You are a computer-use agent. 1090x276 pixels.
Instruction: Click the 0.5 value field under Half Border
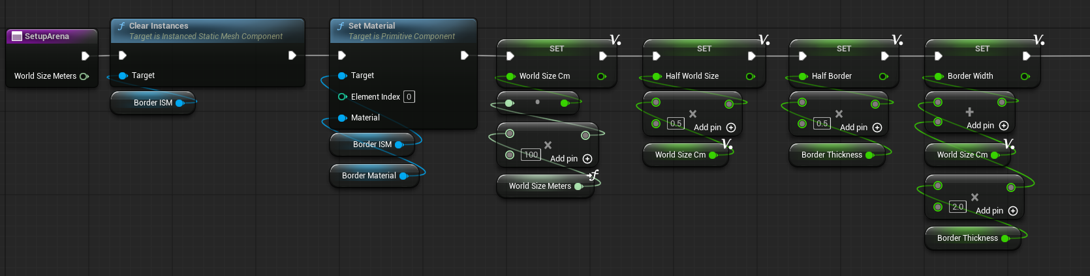(x=822, y=124)
